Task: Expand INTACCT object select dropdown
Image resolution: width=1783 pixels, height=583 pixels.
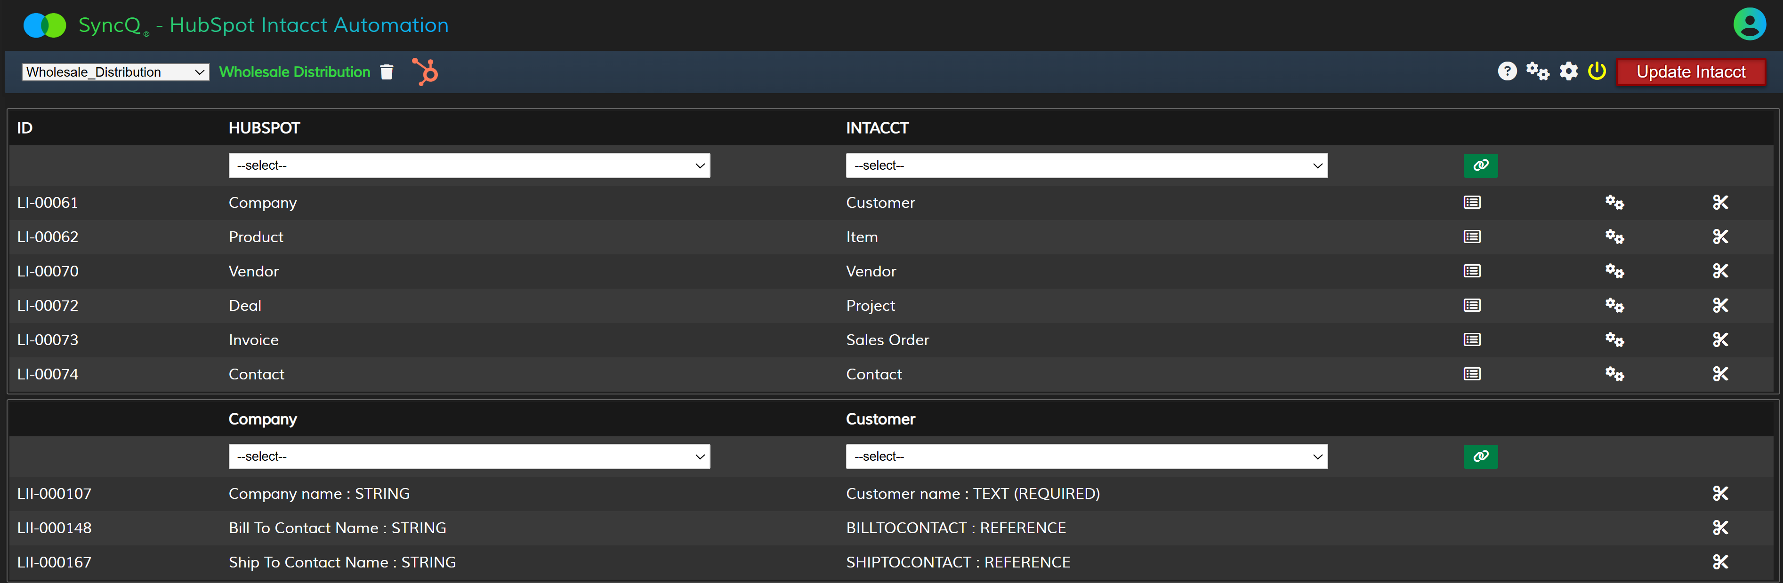Action: (x=1086, y=165)
